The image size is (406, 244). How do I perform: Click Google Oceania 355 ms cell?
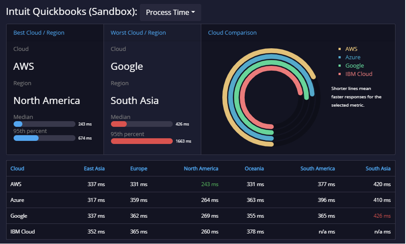pos(255,216)
